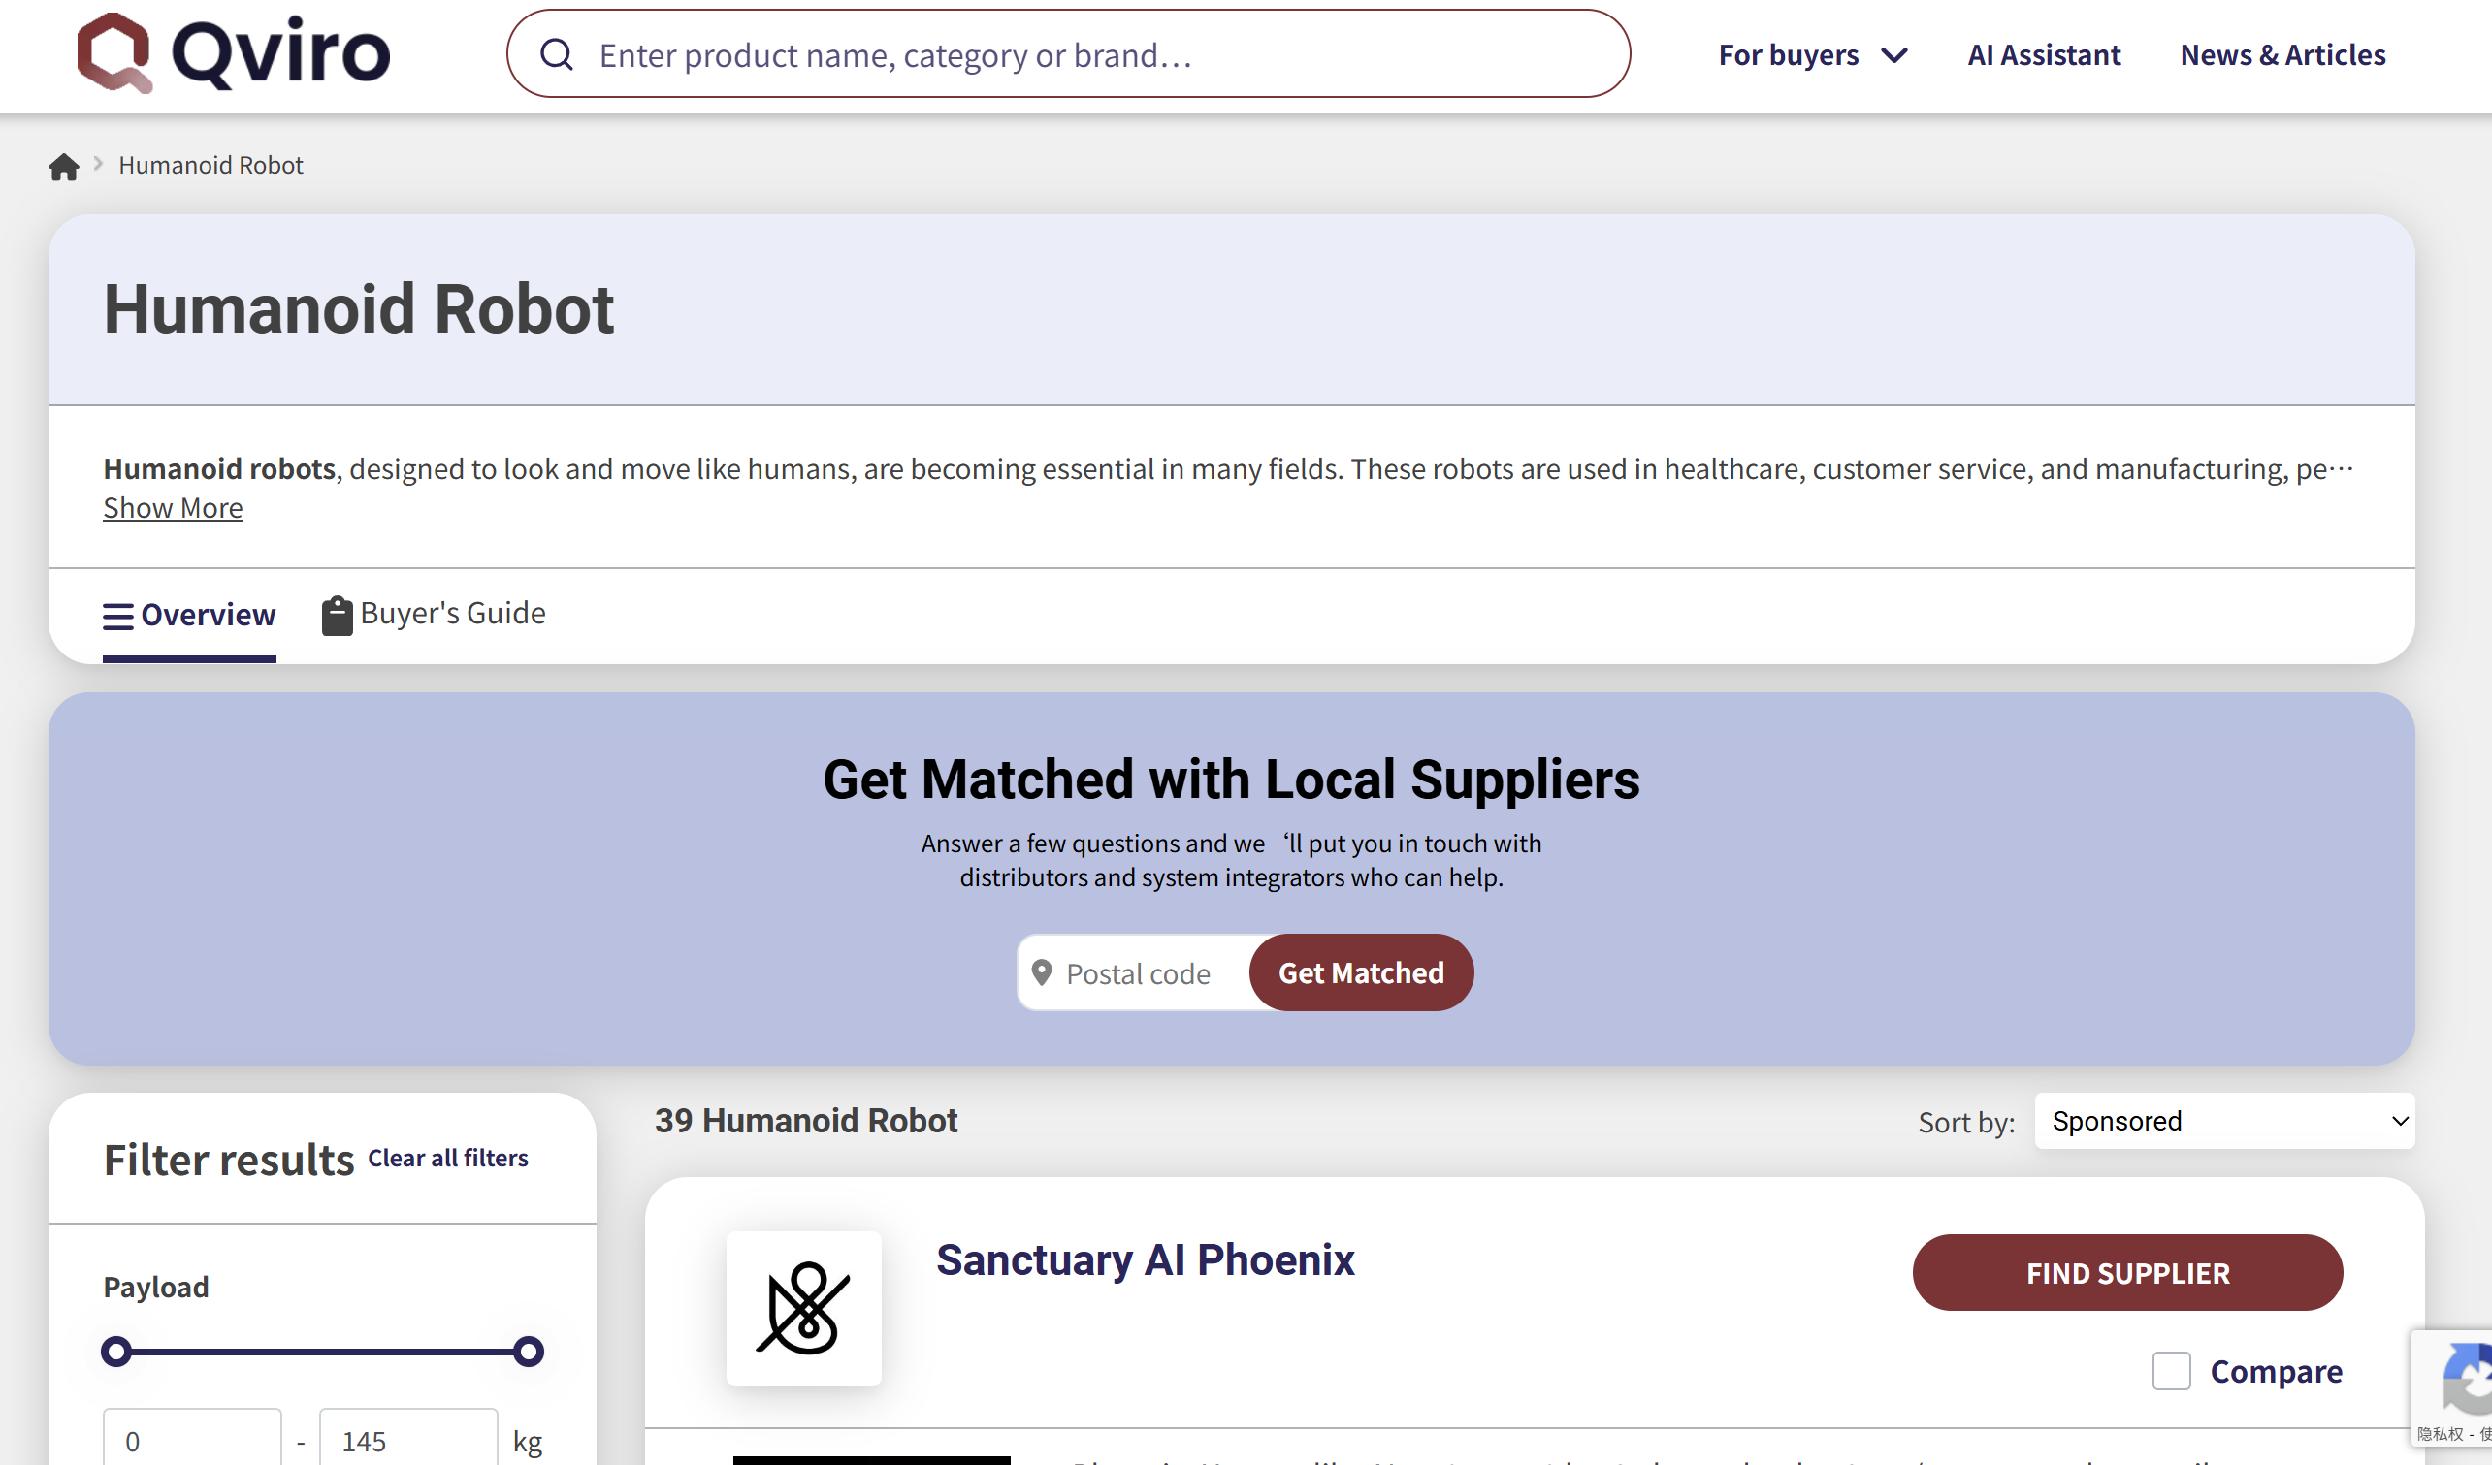Image resolution: width=2492 pixels, height=1465 pixels.
Task: Click the Payload slider minimum handle
Action: (x=116, y=1352)
